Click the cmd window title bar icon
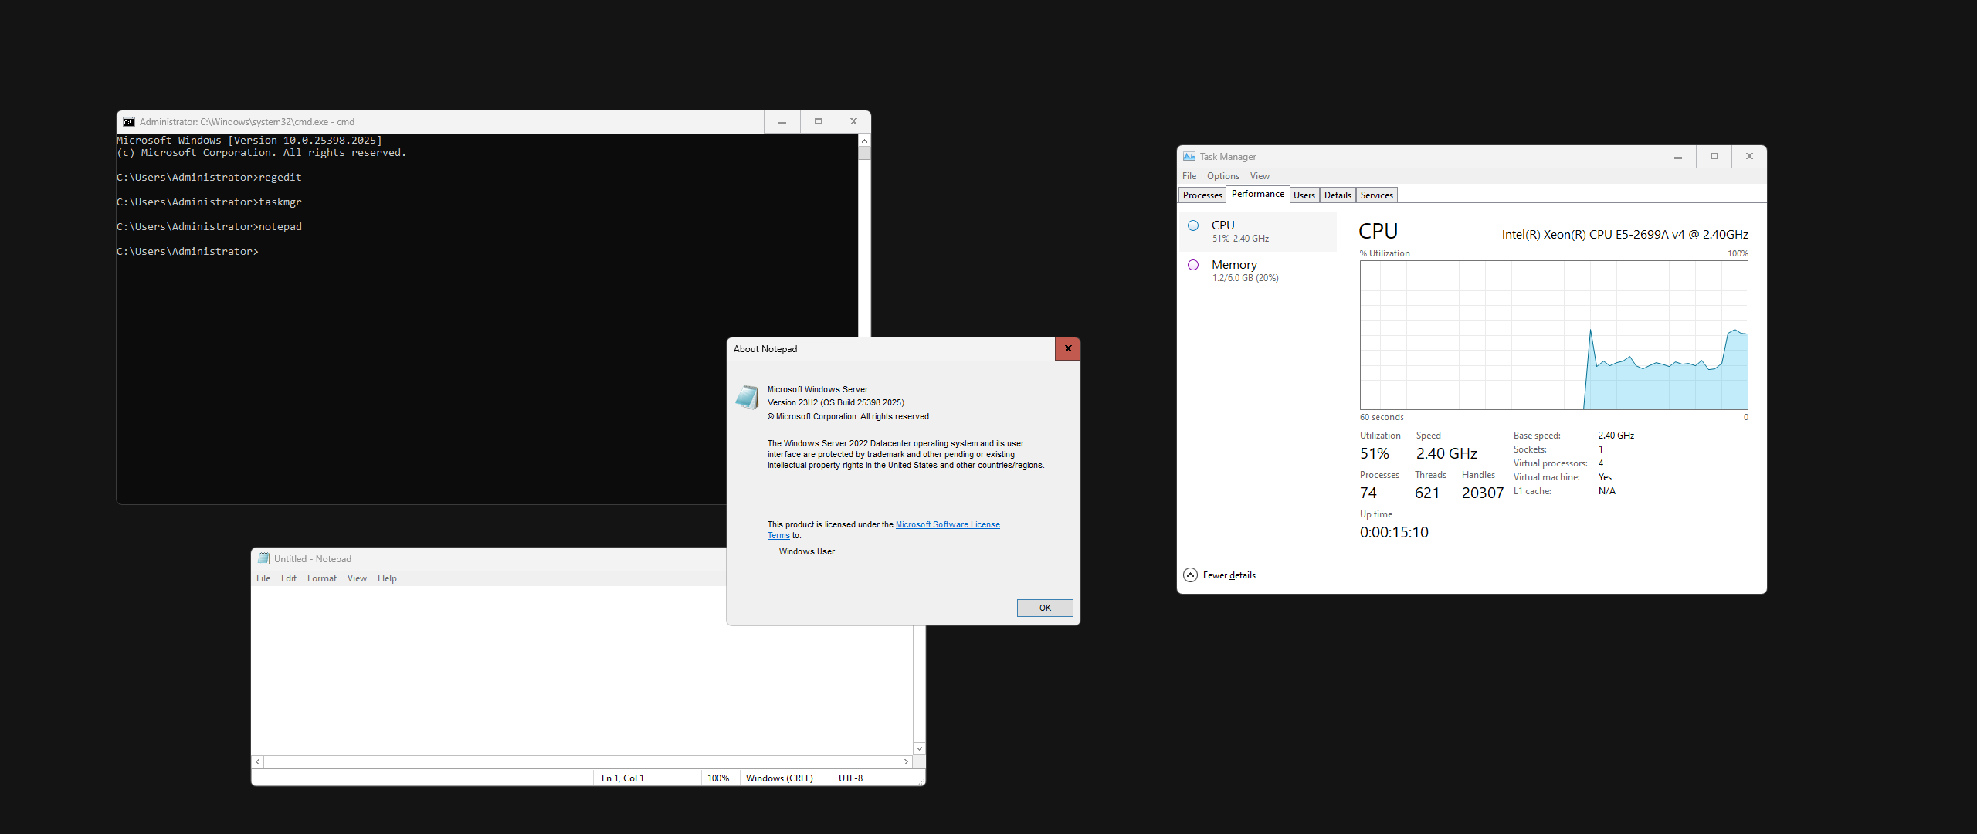 pyautogui.click(x=129, y=122)
